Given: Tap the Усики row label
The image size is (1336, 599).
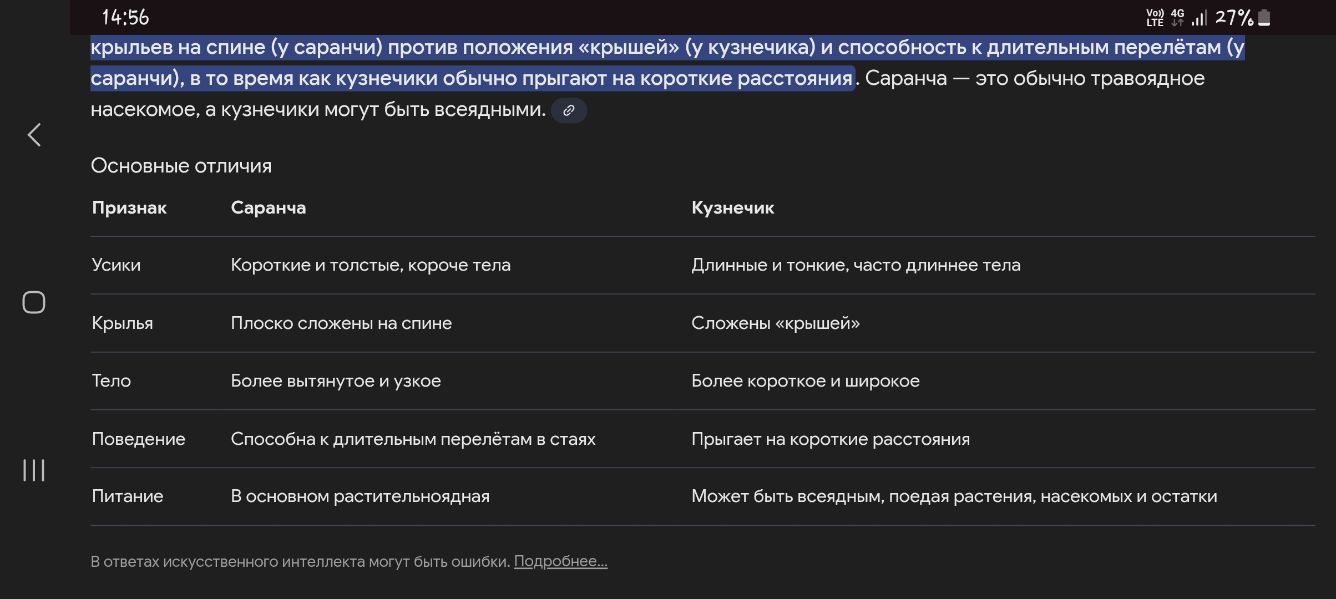Looking at the screenshot, I should (x=116, y=265).
